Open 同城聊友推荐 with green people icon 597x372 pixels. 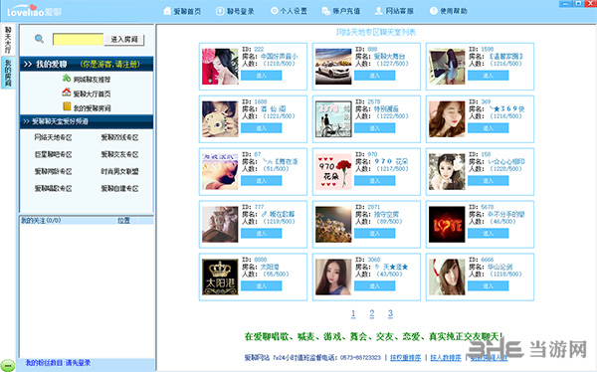point(87,80)
